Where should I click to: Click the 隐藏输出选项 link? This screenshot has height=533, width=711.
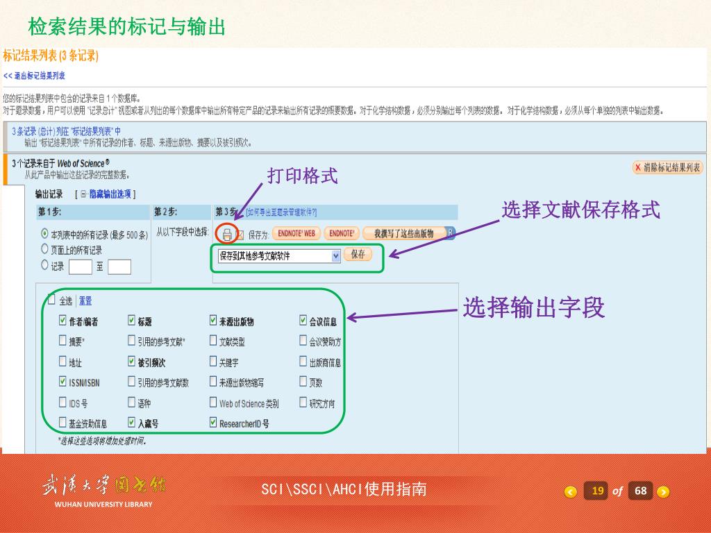coord(110,194)
